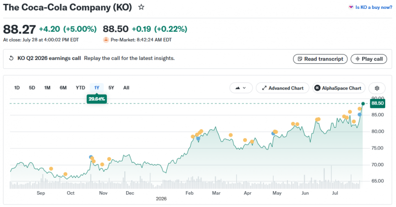396x207 pixels.
Task: Click the 29.64% return badge
Action: [x=97, y=99]
